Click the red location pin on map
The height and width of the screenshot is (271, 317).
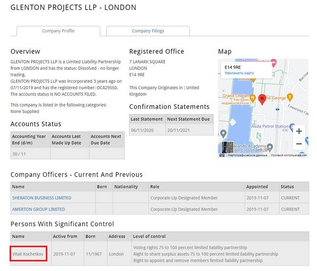click(x=262, y=99)
